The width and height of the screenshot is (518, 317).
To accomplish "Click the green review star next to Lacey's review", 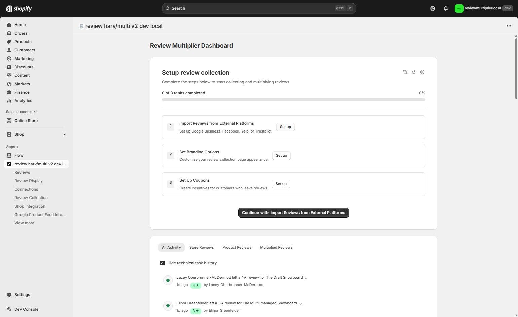I will point(168,280).
